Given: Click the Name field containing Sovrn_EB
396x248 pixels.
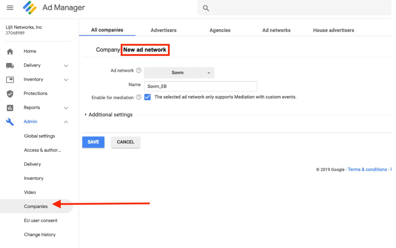Looking at the screenshot, I should (201, 86).
